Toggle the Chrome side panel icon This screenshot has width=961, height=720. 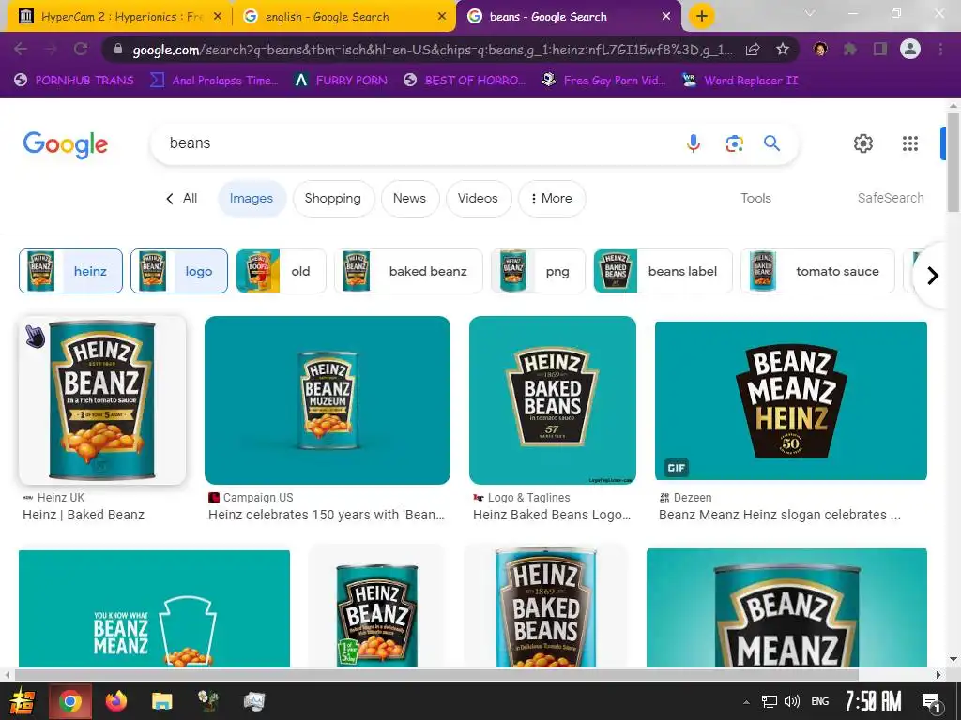click(x=880, y=49)
